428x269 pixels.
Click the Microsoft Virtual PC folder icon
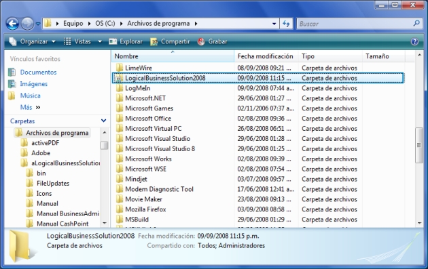tap(120, 129)
